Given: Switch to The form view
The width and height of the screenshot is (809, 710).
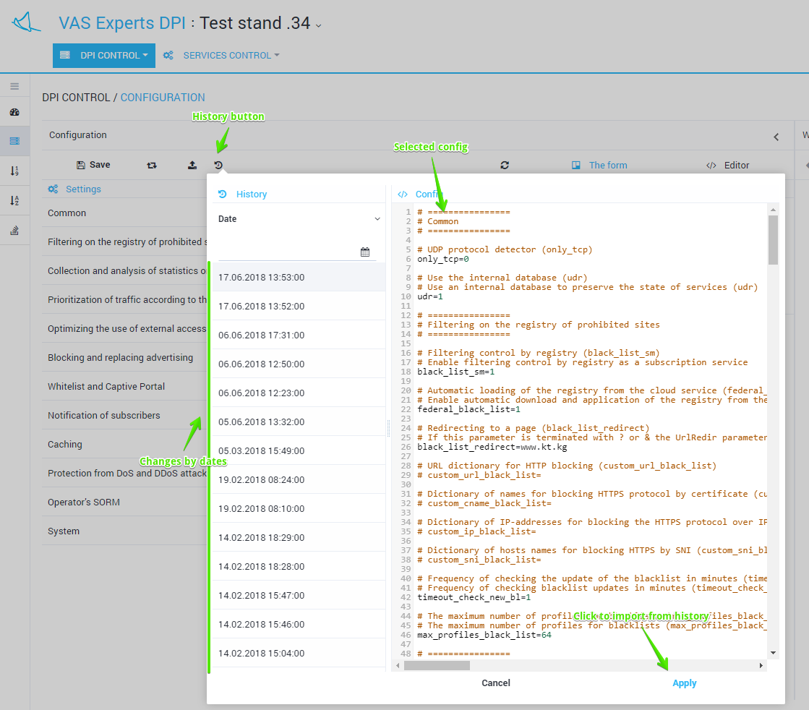Looking at the screenshot, I should point(607,165).
